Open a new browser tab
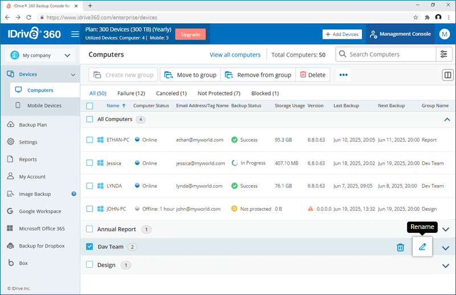 click(x=90, y=6)
